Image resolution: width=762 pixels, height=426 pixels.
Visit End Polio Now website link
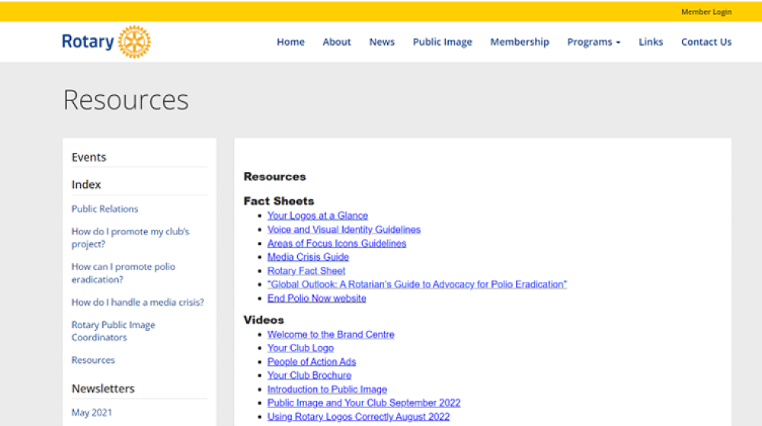[x=316, y=298]
